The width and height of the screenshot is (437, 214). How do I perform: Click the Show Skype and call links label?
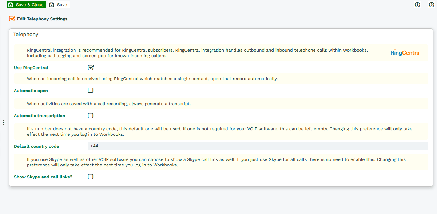[43, 177]
